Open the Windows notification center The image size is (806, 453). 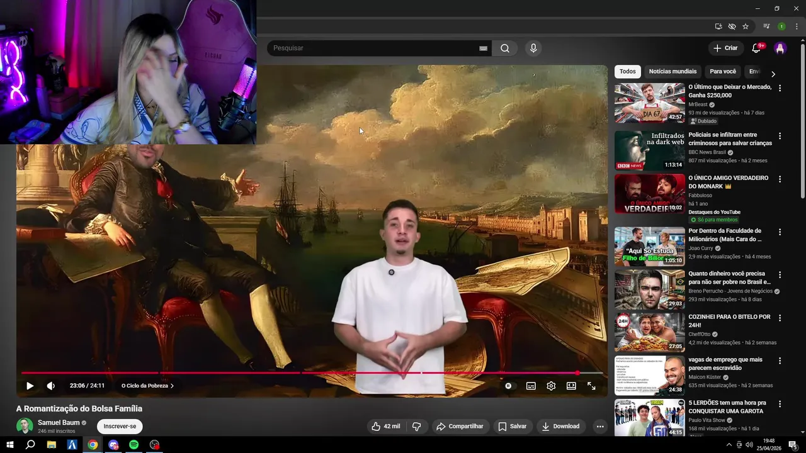point(792,445)
